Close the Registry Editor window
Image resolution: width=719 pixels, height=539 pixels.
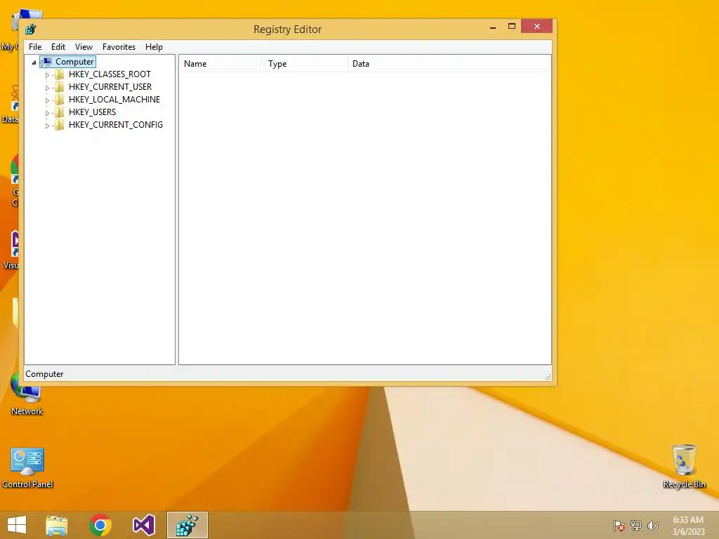tap(537, 26)
